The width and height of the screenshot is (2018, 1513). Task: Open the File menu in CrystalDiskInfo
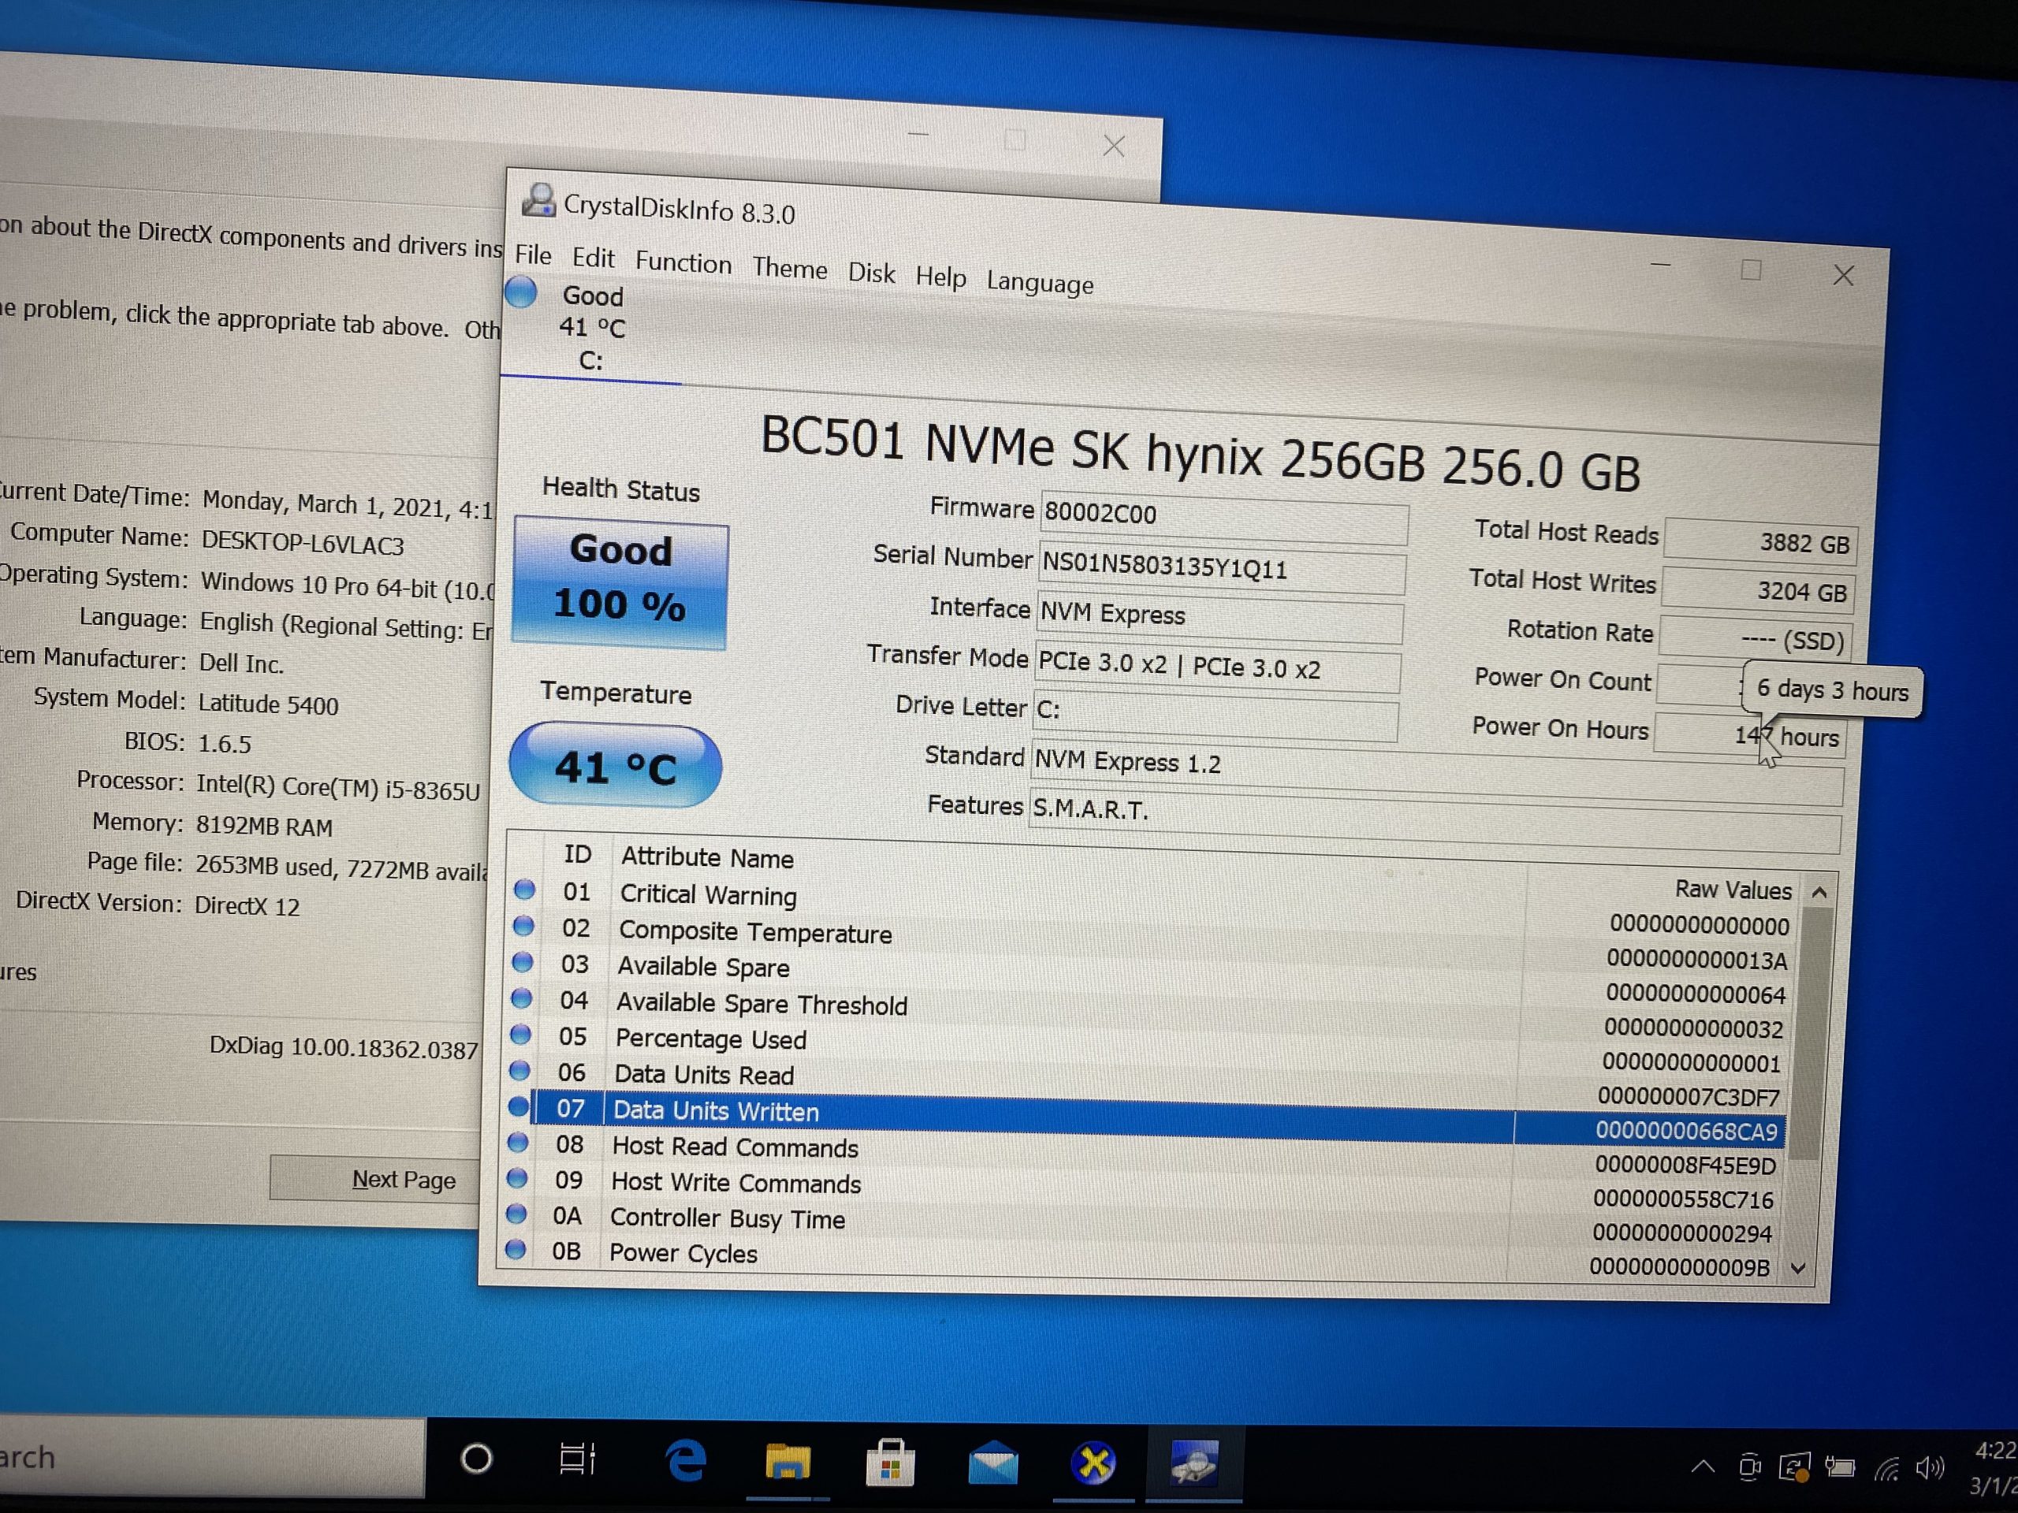click(533, 255)
